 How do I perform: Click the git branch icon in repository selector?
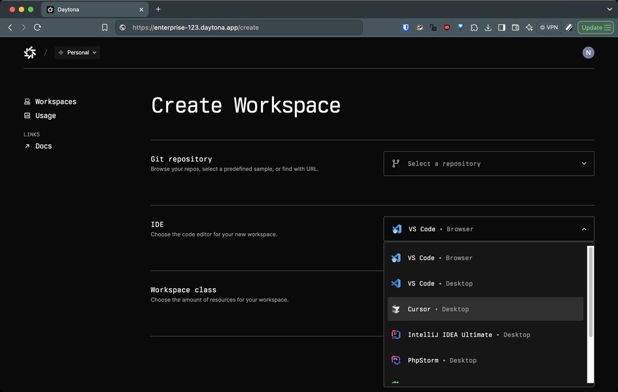(395, 163)
